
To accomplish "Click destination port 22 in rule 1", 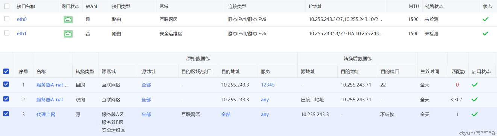I will click(383, 85).
